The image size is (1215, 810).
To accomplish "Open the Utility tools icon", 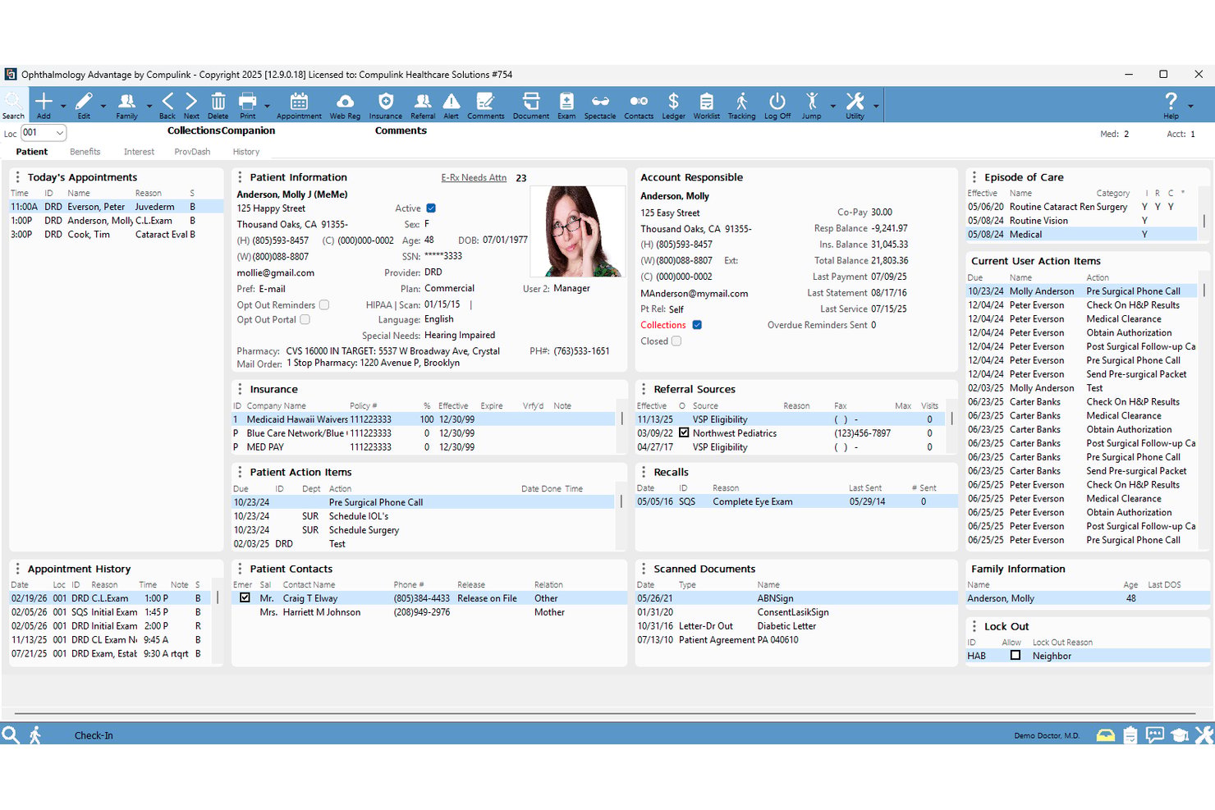I will [855, 102].
